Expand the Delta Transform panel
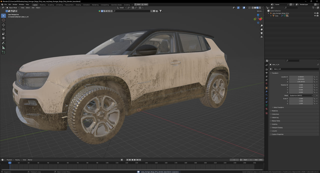 pos(278,108)
